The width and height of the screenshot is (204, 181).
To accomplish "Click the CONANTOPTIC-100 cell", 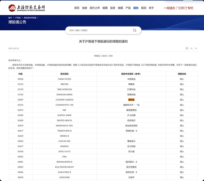I will pyautogui.click(x=65, y=105).
